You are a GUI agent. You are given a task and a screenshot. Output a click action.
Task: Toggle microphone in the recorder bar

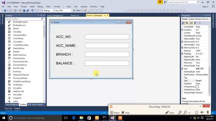tap(208, 112)
